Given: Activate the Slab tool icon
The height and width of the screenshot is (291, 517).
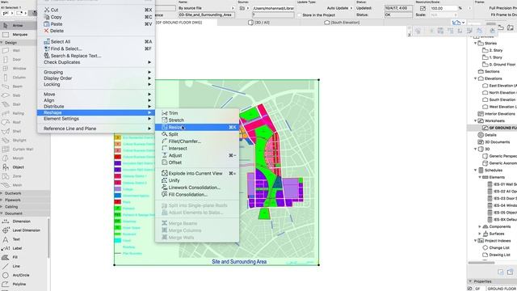Looking at the screenshot, I should click(x=6, y=95).
